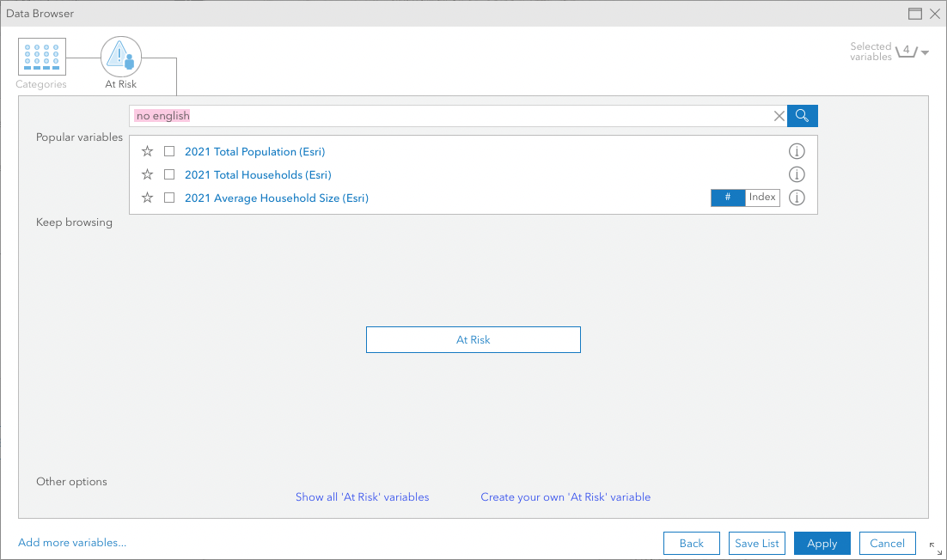Go Back to previous step
The image size is (947, 560).
click(x=692, y=543)
